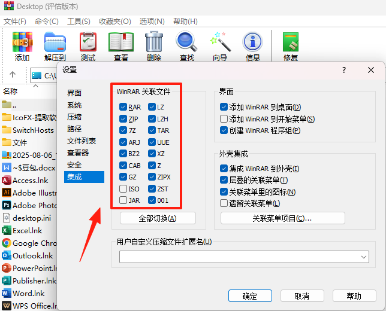Click the ? help button in title bar
The width and height of the screenshot is (386, 311).
[344, 70]
